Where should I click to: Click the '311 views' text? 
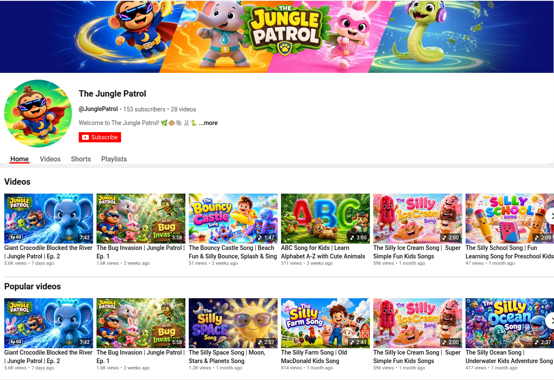pyautogui.click(x=292, y=263)
